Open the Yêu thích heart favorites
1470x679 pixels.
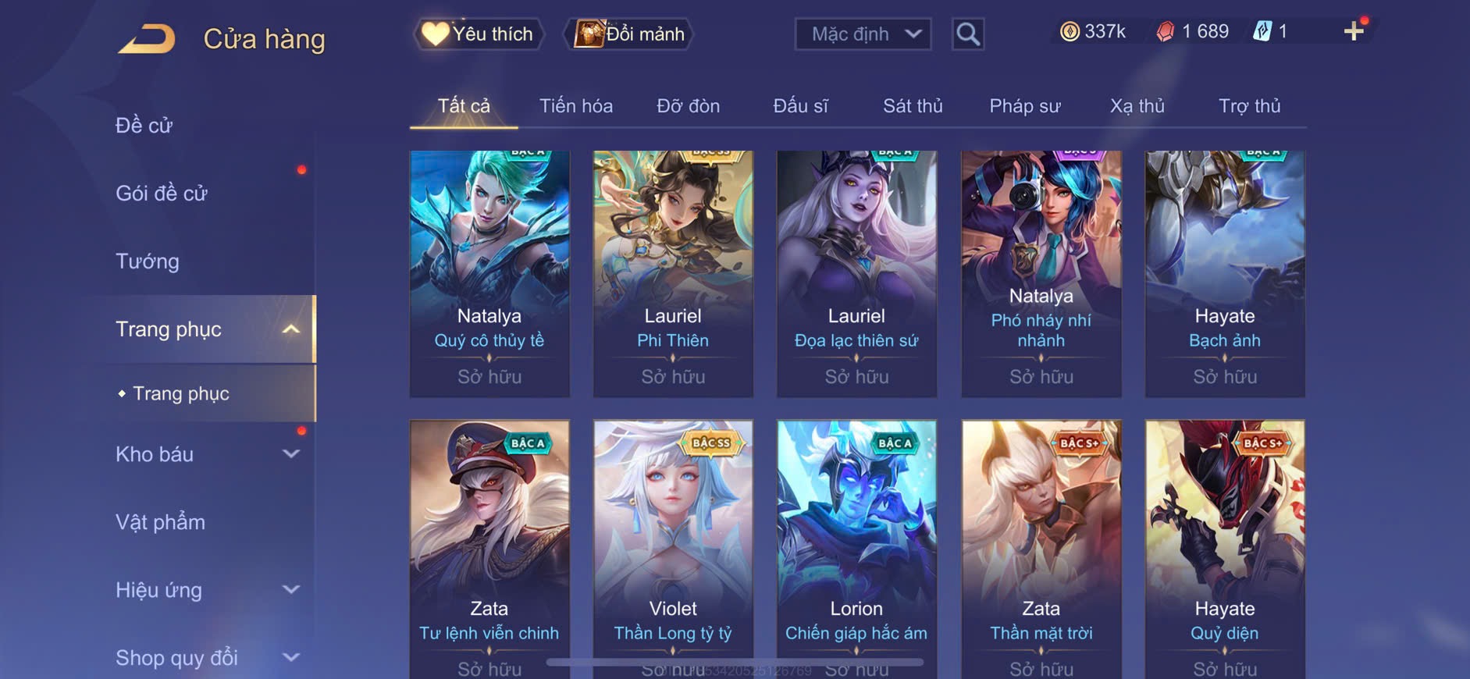(x=435, y=34)
